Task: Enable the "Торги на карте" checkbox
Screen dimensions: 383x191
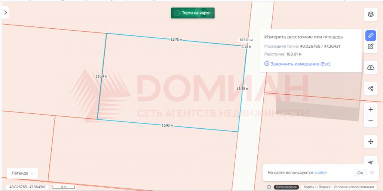Action: pyautogui.click(x=177, y=13)
